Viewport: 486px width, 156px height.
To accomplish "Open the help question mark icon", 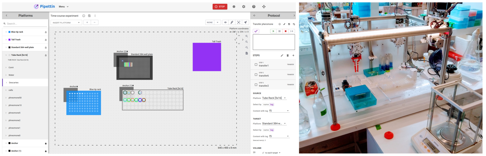I will coord(254,7).
